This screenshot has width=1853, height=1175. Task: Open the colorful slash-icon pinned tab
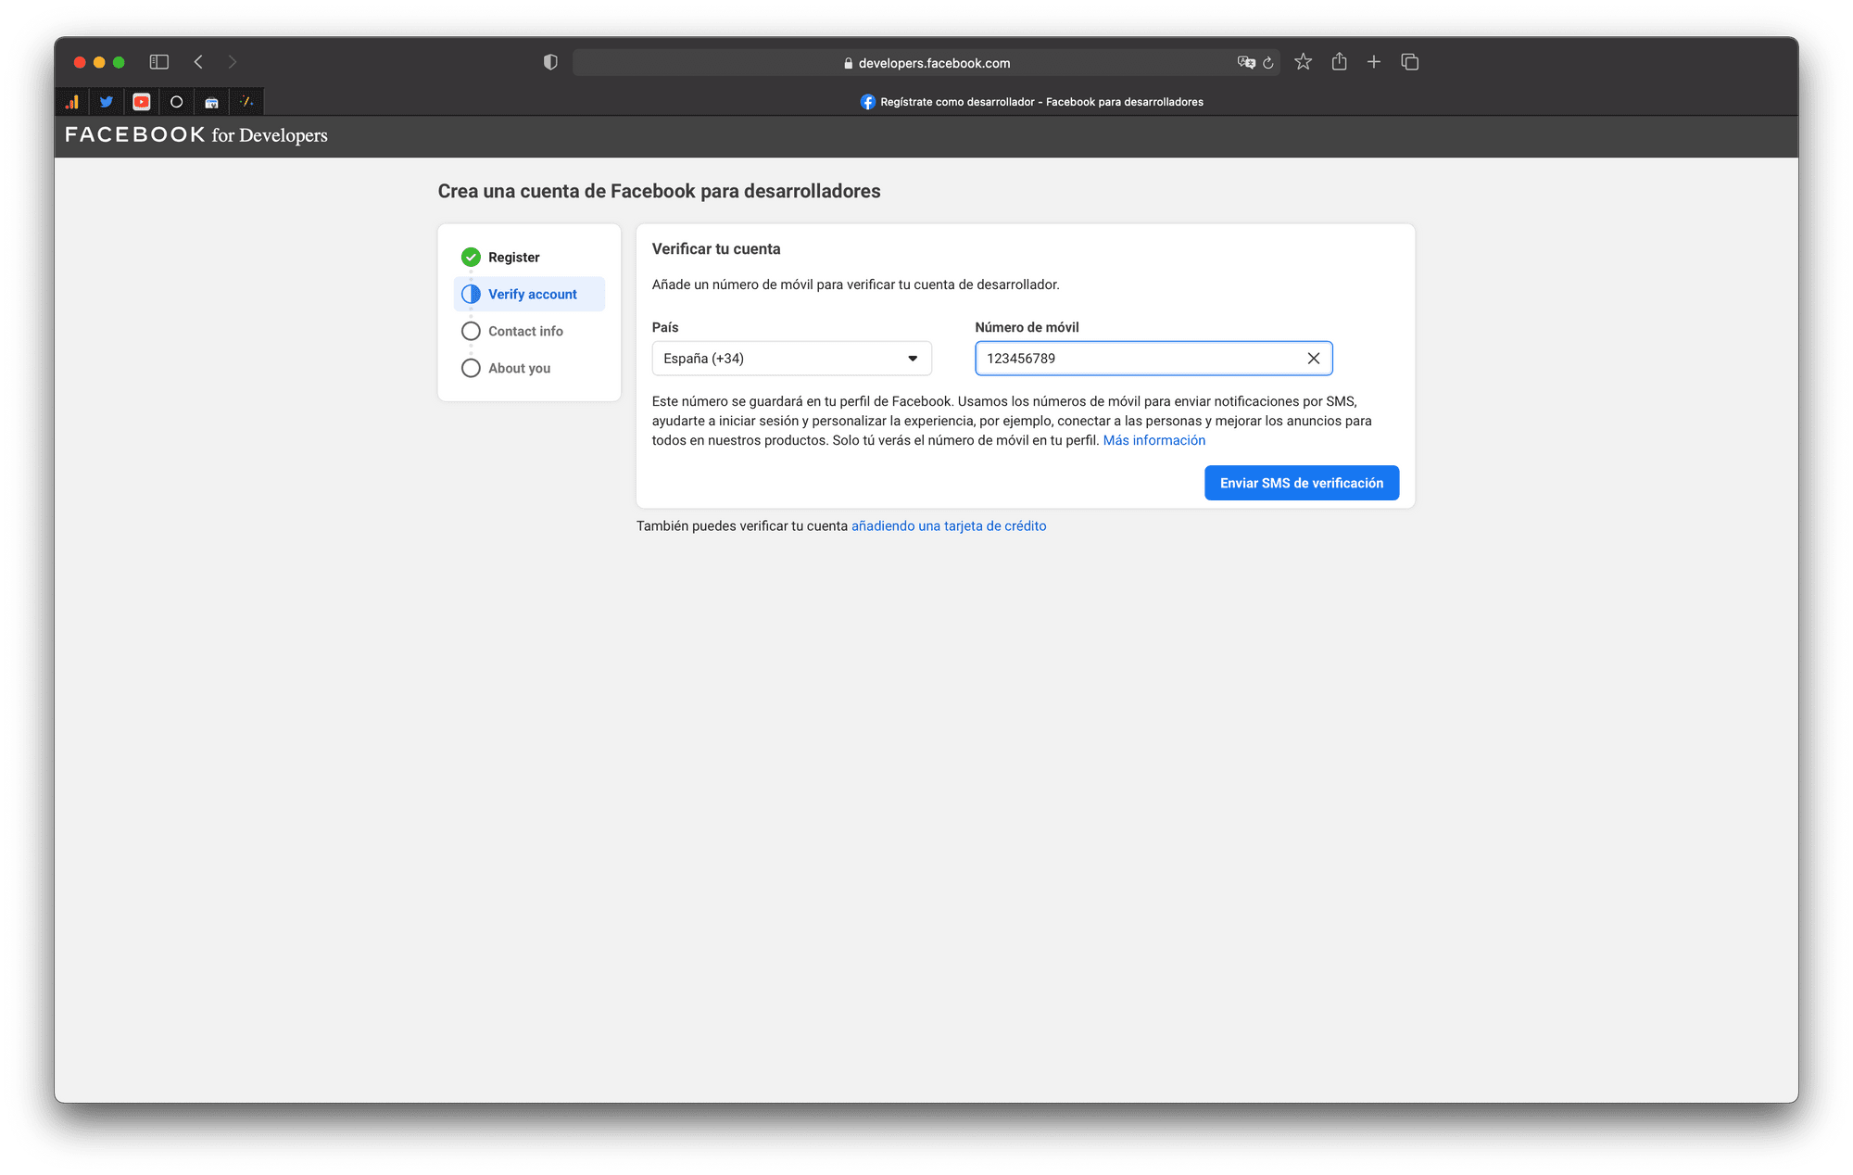click(x=246, y=102)
